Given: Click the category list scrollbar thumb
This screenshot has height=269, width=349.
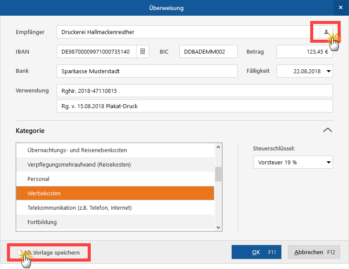Looking at the screenshot, I should (x=218, y=174).
